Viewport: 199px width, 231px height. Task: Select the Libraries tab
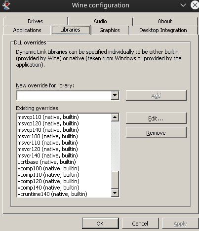pos(71,30)
